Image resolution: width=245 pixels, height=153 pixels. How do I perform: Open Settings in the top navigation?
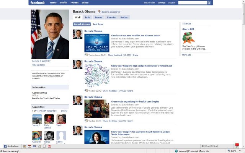click(162, 3)
